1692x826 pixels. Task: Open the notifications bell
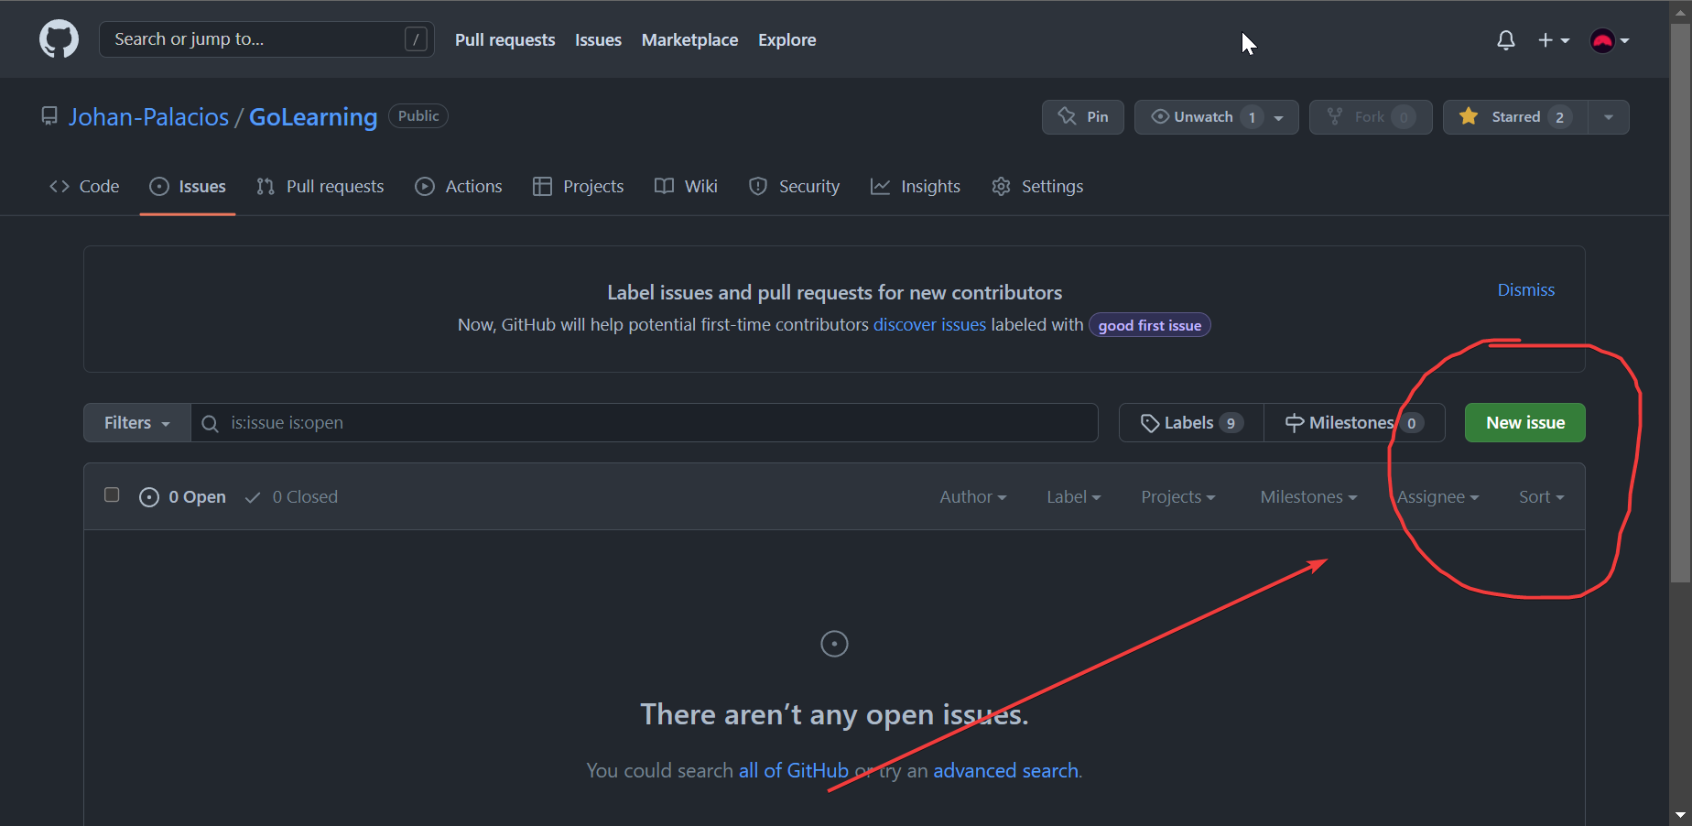[1506, 40]
